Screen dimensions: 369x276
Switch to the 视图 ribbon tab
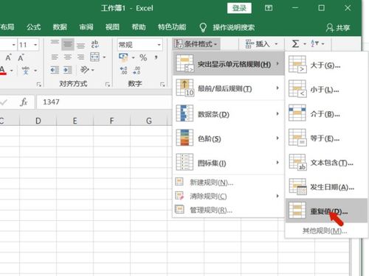112,26
